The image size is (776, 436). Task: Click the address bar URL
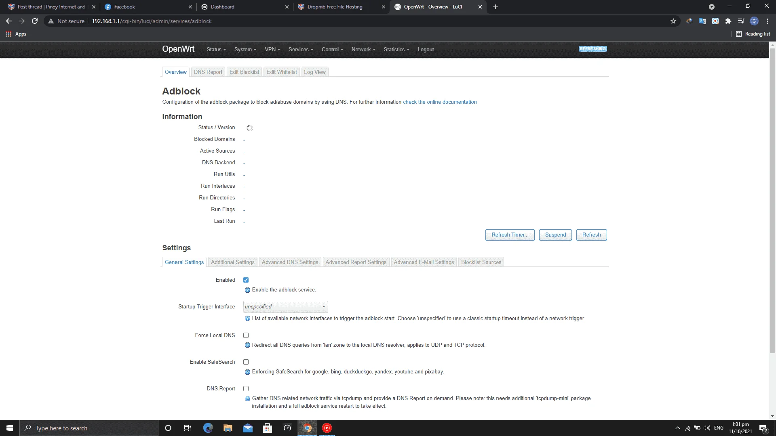(x=152, y=21)
